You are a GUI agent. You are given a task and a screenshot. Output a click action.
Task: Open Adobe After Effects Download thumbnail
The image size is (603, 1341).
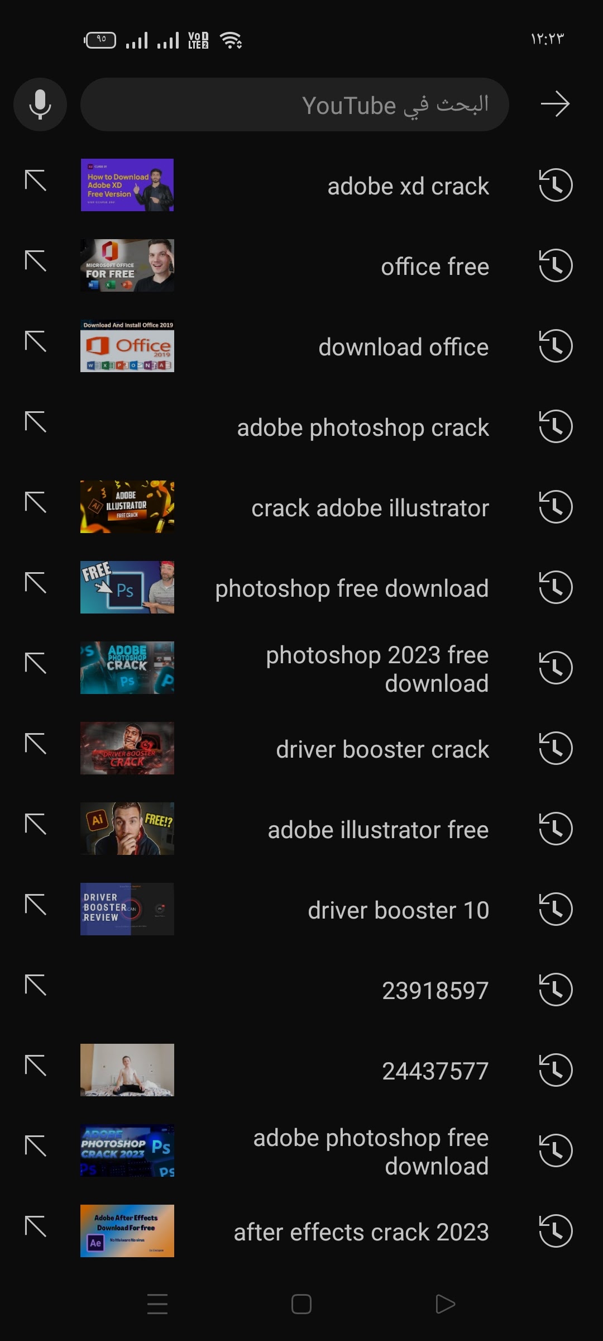[127, 1231]
